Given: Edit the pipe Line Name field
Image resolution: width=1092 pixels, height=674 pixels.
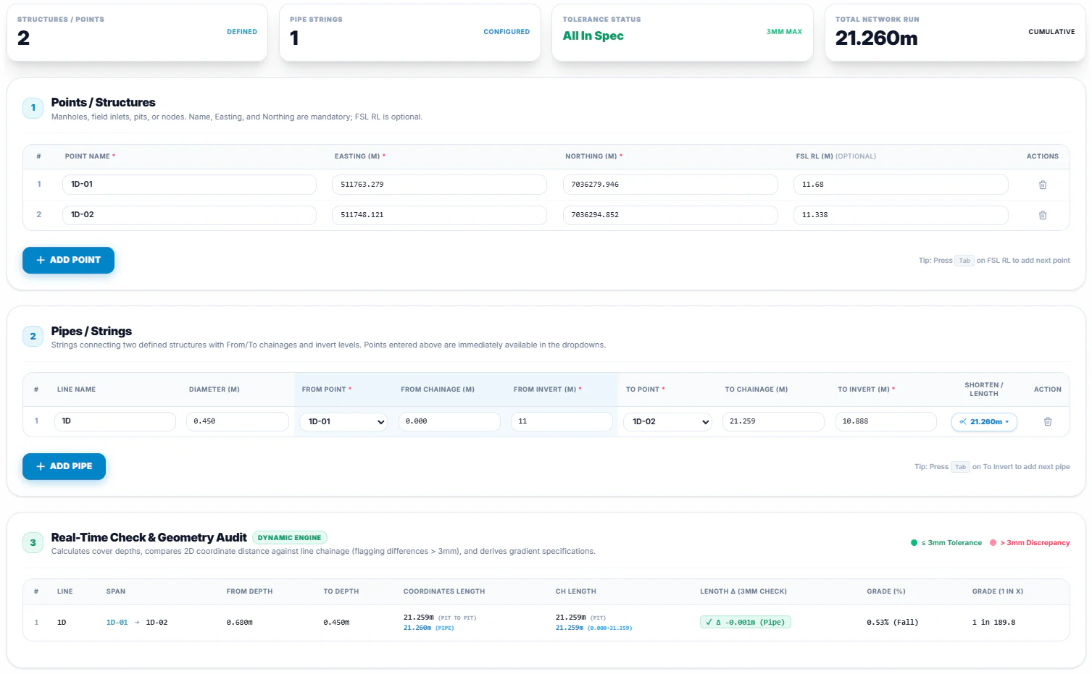Looking at the screenshot, I should coord(115,421).
